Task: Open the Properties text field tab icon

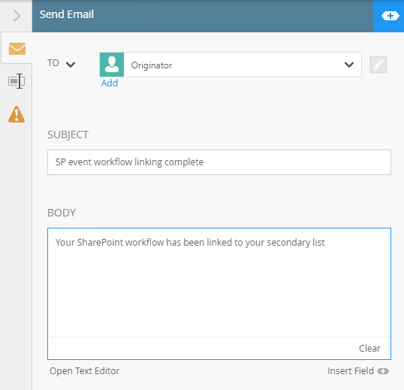Action: tap(17, 81)
